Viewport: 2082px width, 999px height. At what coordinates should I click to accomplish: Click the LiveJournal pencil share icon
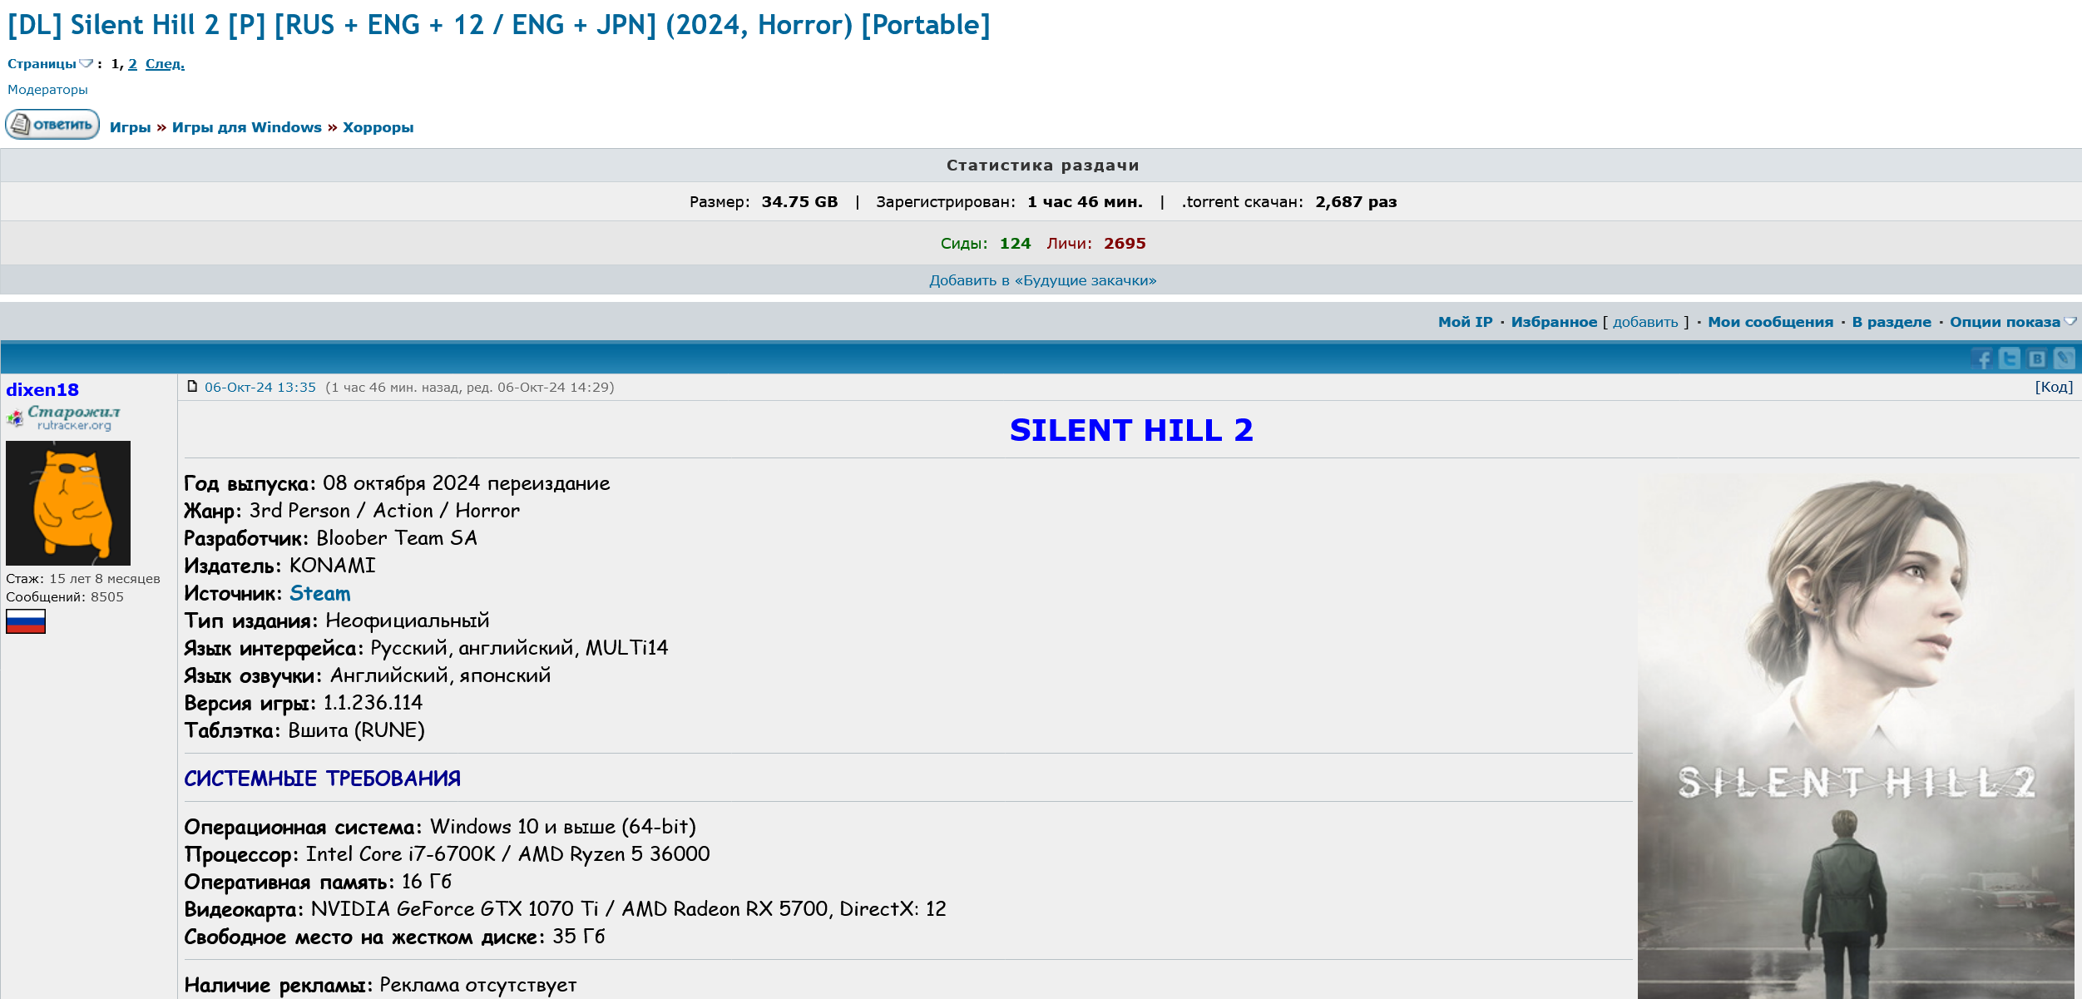coord(2064,359)
